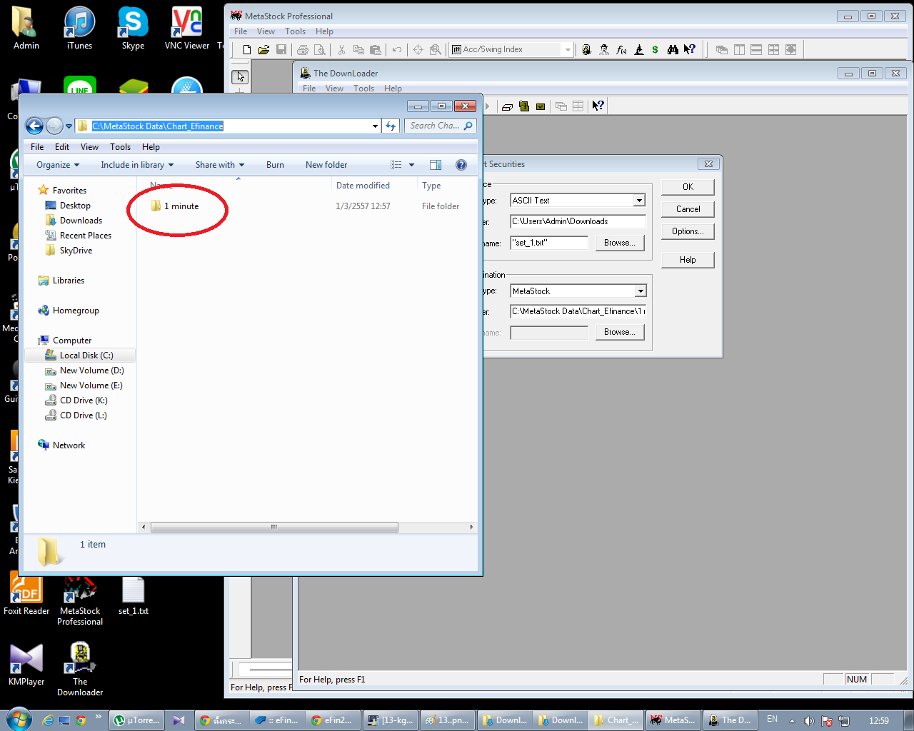Click green dollar sign icon in MetaStock
Image resolution: width=914 pixels, height=731 pixels.
click(656, 49)
